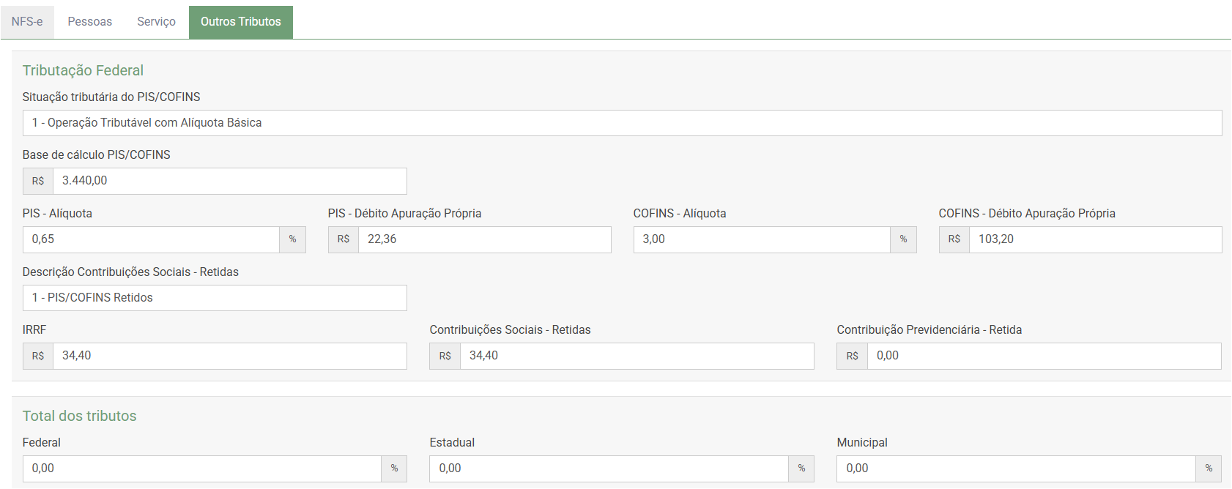Image resolution: width=1232 pixels, height=489 pixels.
Task: Switch to the NFS-e tab
Action: click(x=27, y=22)
